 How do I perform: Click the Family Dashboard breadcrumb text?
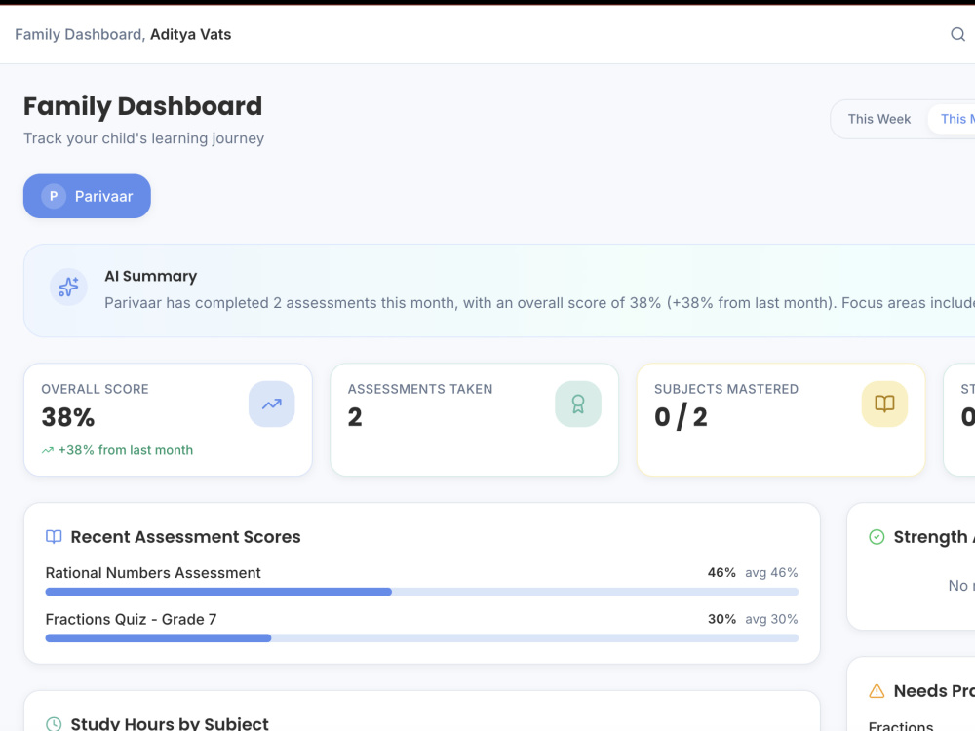point(78,34)
